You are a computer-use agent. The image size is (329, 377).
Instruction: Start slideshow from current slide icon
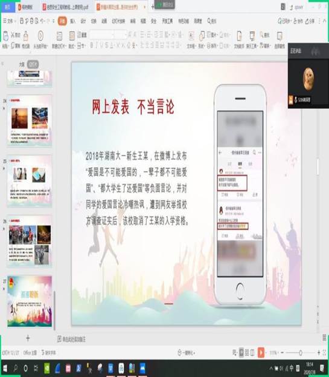(40, 36)
